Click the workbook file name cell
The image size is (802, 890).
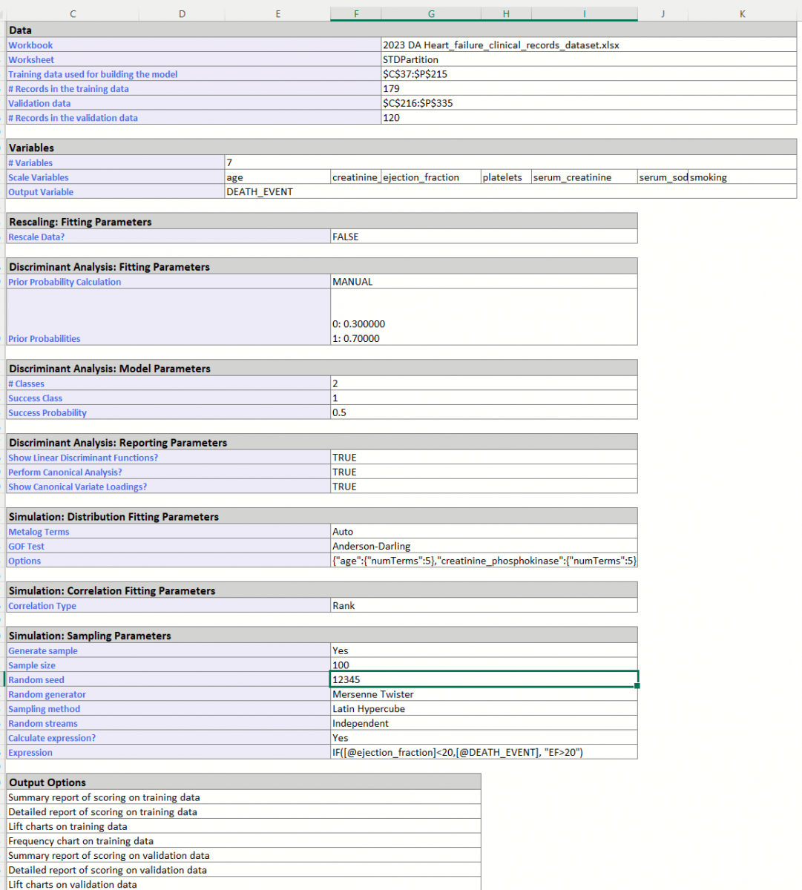(501, 45)
